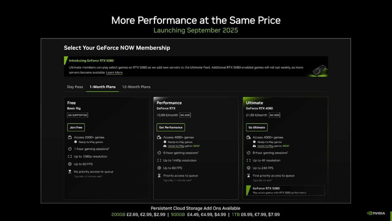Click the games library icon beside "Access 2000+ games"
Screen dimensions: 392x221
pos(70,137)
